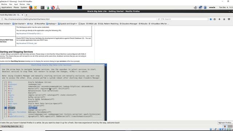The image size is (233, 131).
Task: Open the Places menu
Action: [x=16, y=7]
